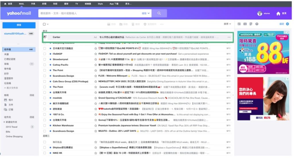This screenshot has width=294, height=158.
Task: Open the IELTS advertisement image
Action: coord(263,99)
